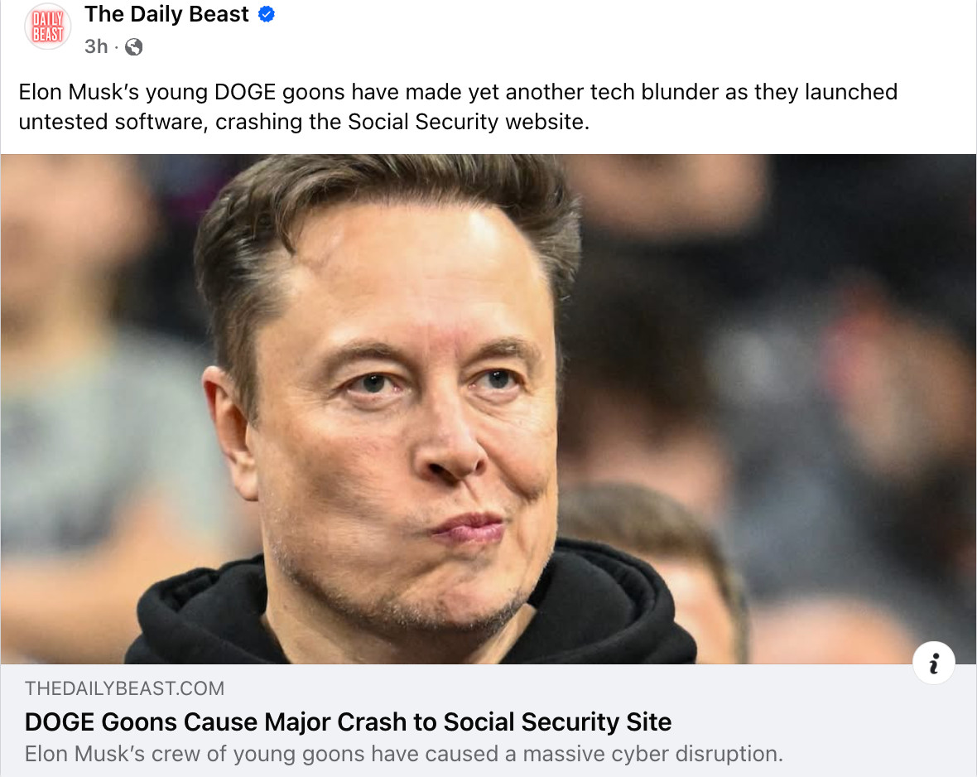Click the word 'DOGE' in post caption
977x777 pixels.
pyautogui.click(x=245, y=92)
